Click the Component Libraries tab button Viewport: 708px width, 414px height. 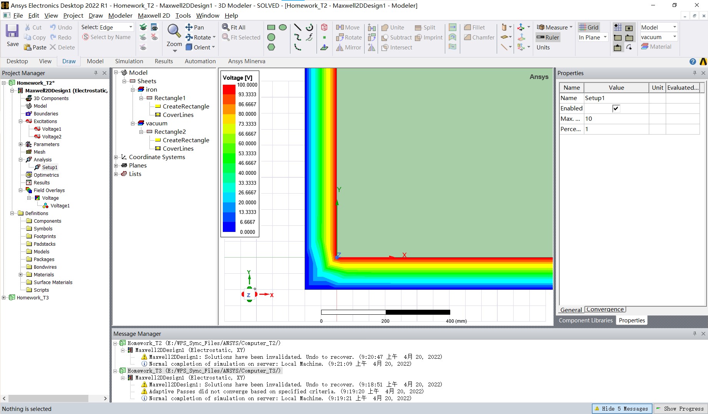tap(585, 320)
